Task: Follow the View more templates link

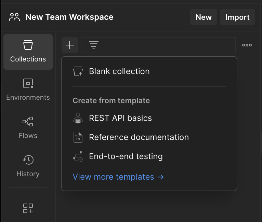Action: click(x=118, y=177)
